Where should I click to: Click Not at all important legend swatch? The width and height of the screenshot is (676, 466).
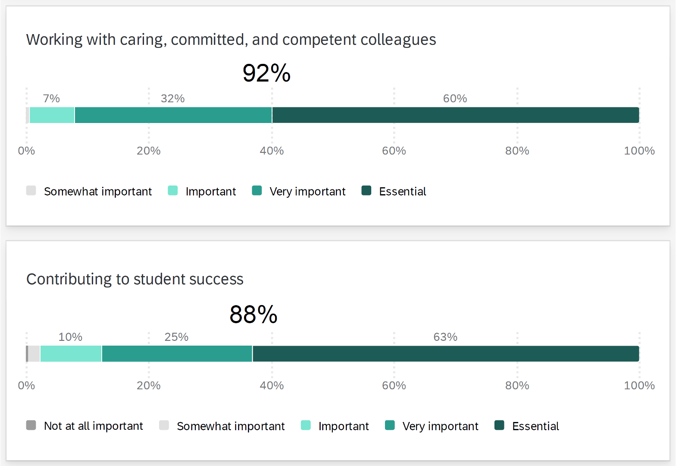click(x=31, y=425)
